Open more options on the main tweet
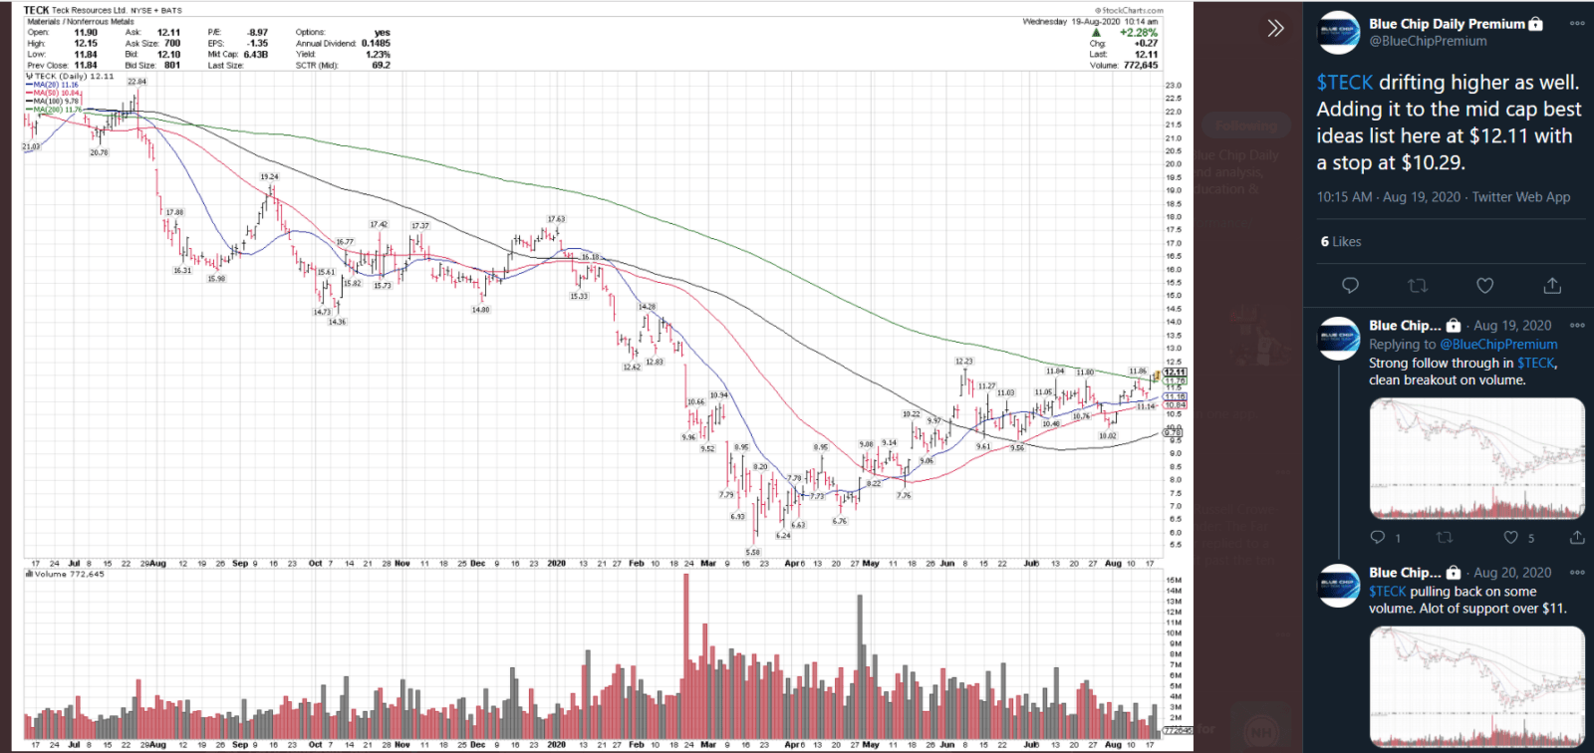1594x753 pixels. click(x=1577, y=23)
